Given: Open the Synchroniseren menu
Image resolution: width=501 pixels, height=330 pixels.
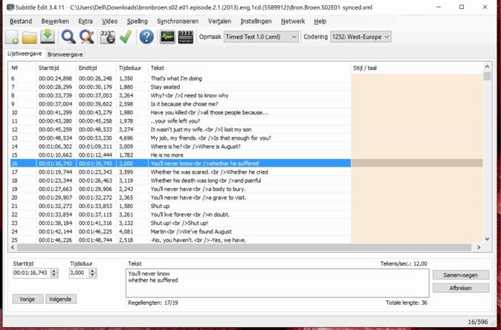Looking at the screenshot, I should click(x=178, y=22).
